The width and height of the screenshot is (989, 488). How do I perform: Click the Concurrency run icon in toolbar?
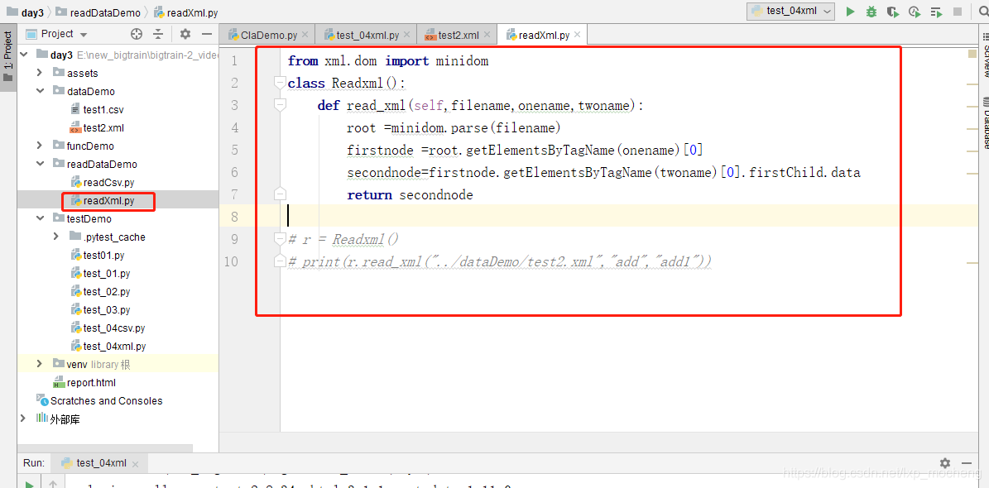(x=936, y=12)
